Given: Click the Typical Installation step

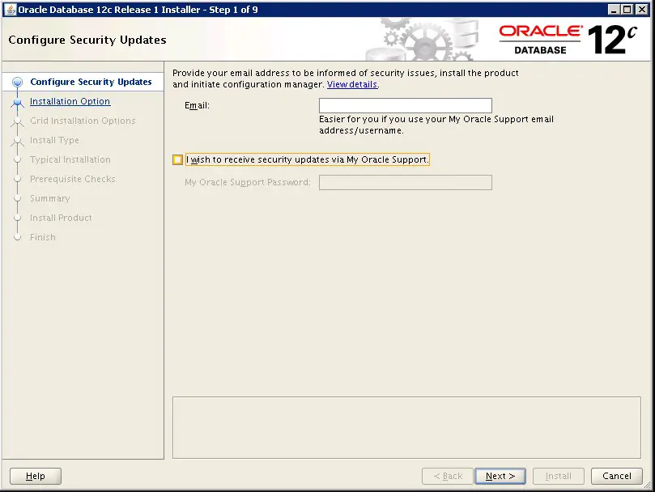Looking at the screenshot, I should (70, 159).
